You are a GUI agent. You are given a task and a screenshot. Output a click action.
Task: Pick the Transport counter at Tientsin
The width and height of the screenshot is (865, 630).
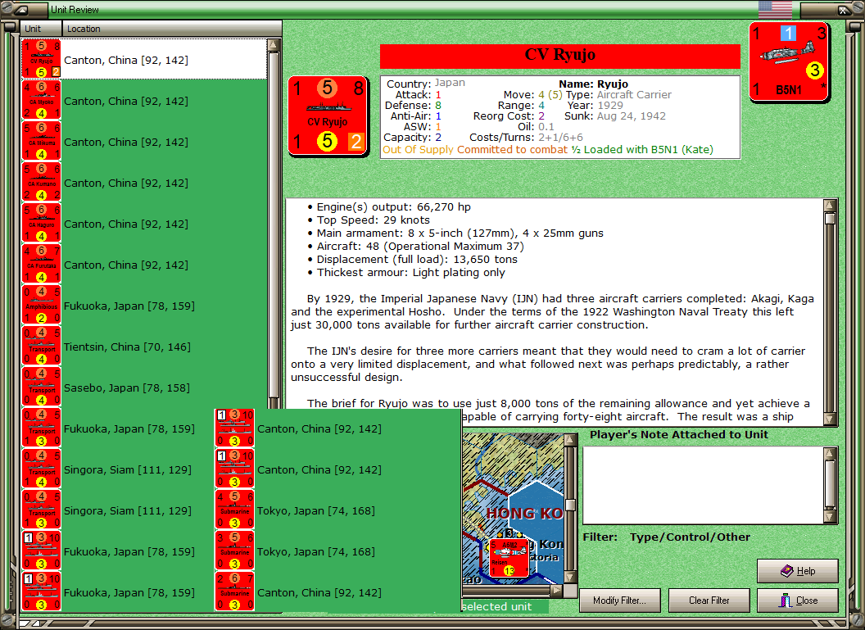(42, 347)
